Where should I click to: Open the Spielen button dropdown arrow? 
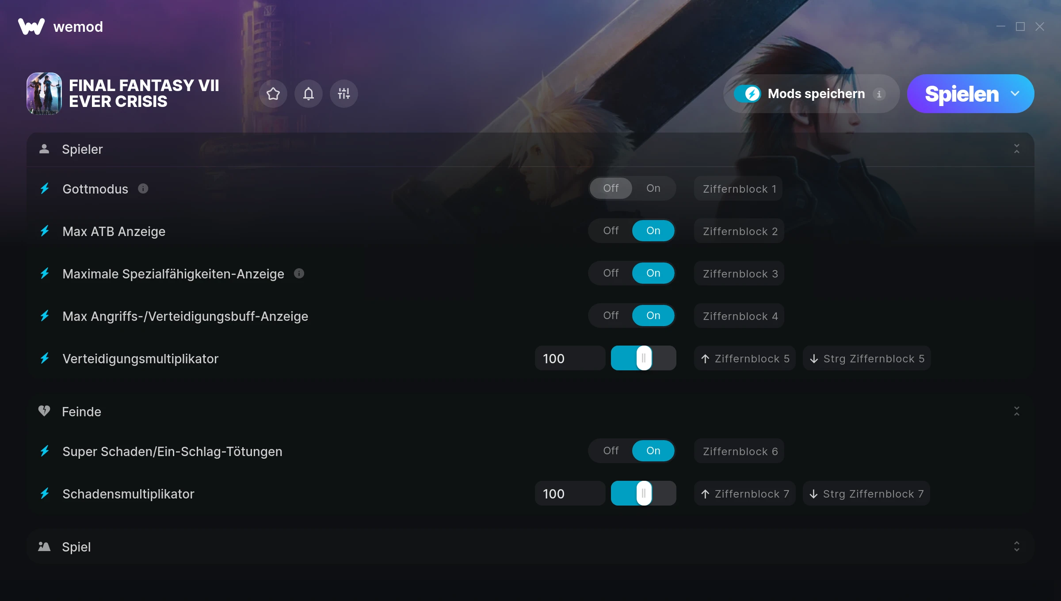1015,94
